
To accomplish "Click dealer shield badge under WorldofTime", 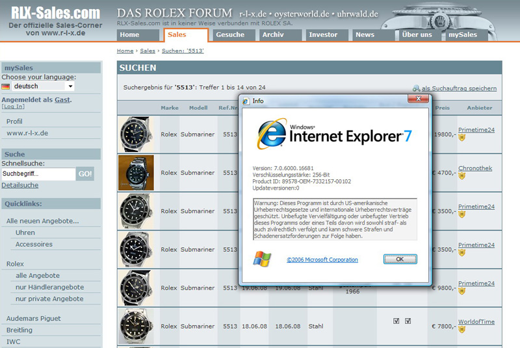I will [461, 329].
